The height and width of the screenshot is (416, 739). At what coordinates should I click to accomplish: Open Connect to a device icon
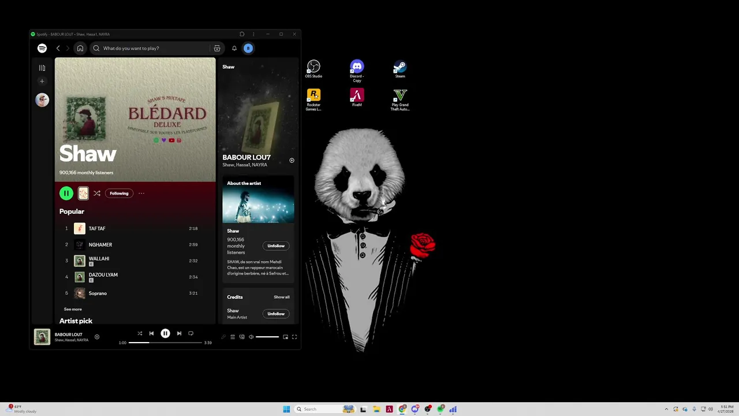242,337
